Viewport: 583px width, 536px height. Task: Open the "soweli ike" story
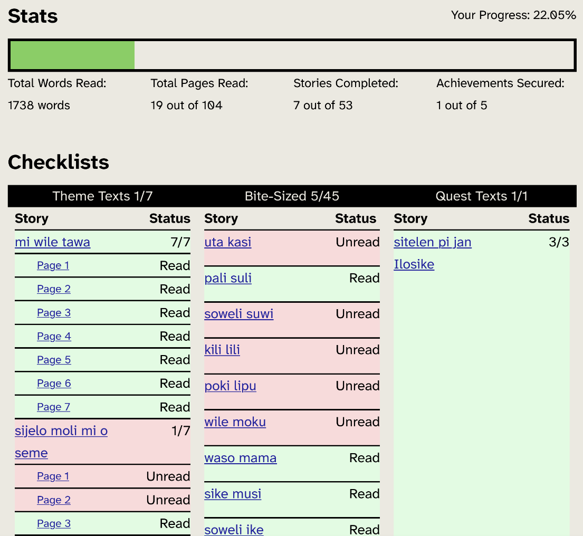(x=234, y=529)
